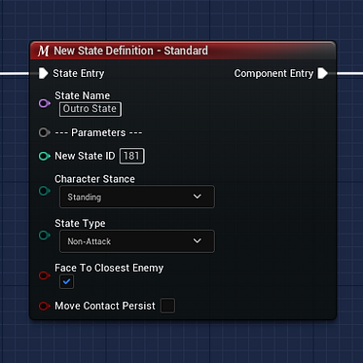Screen dimensions: 363x363
Task: Select the New State Definition node title
Action: tap(130, 51)
